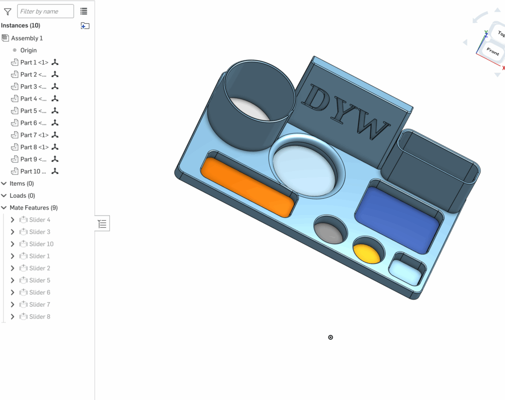Viewport: 505px width, 400px height.
Task: Click the mate connector icon next to Part 1
Action: pos(55,63)
